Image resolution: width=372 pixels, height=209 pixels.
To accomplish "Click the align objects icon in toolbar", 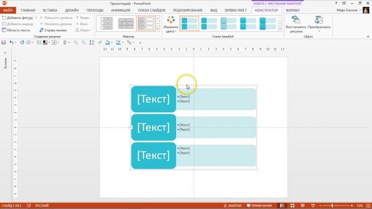I will pos(65,42).
